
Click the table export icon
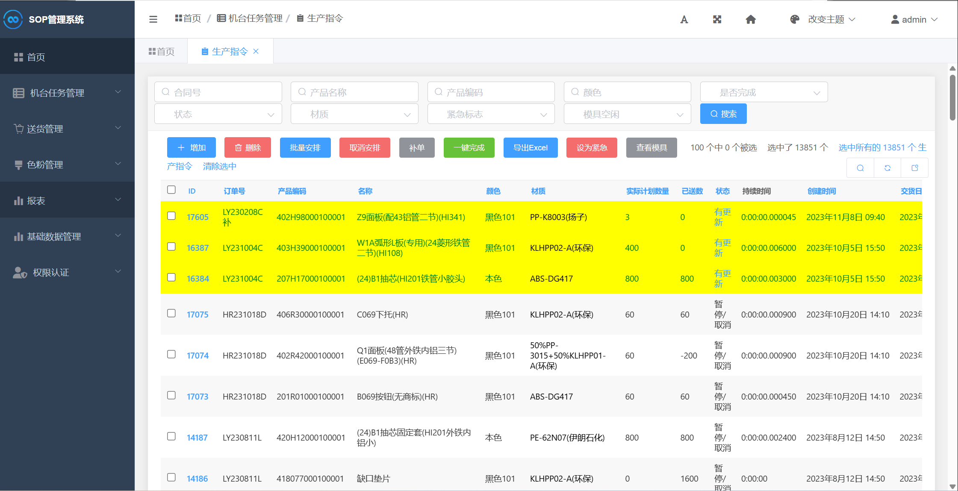(915, 168)
